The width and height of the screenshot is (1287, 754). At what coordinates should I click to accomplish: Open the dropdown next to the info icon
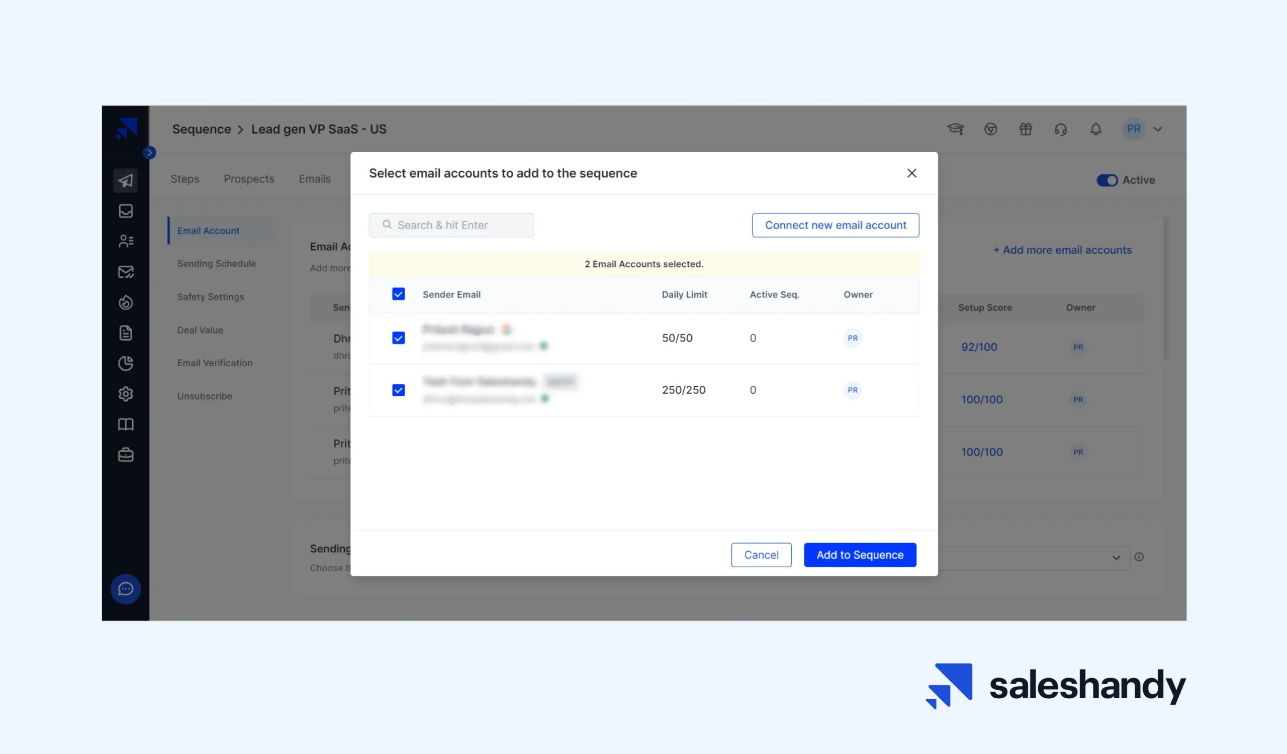1116,558
